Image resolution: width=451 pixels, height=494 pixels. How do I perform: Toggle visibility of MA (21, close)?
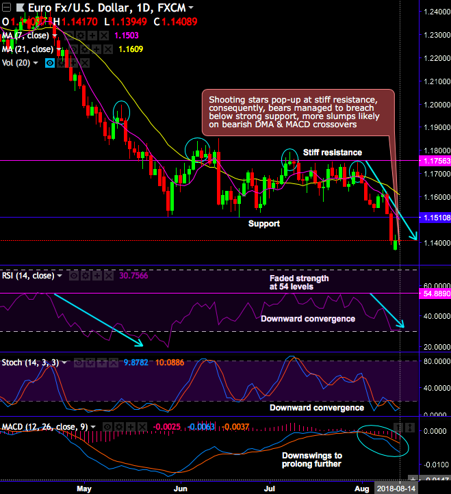point(73,49)
